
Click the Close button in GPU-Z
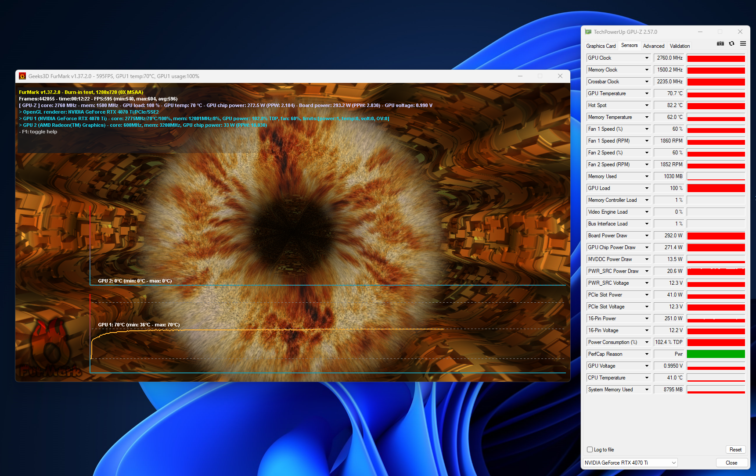tap(731, 463)
